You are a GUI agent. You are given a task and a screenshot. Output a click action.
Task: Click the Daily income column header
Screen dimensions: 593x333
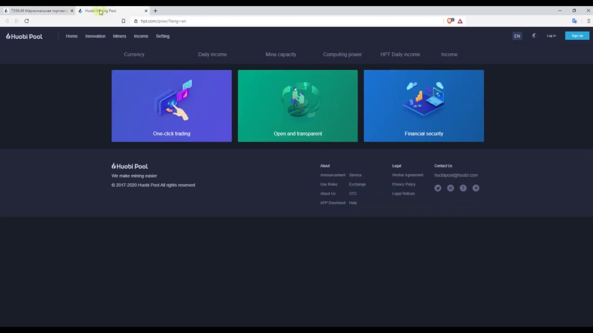213,54
